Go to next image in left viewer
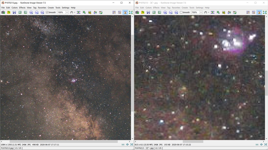 click(25, 12)
